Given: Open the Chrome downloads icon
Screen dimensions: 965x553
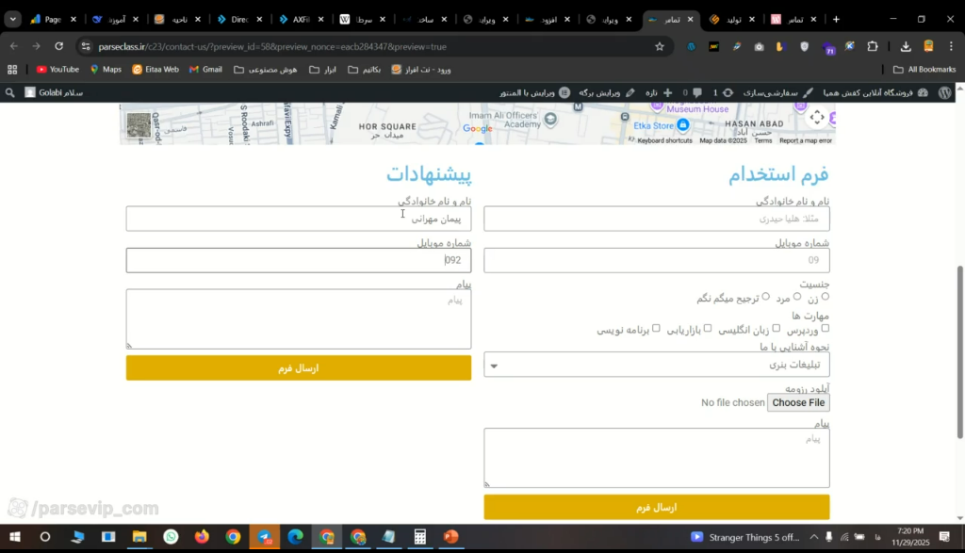Looking at the screenshot, I should [906, 47].
